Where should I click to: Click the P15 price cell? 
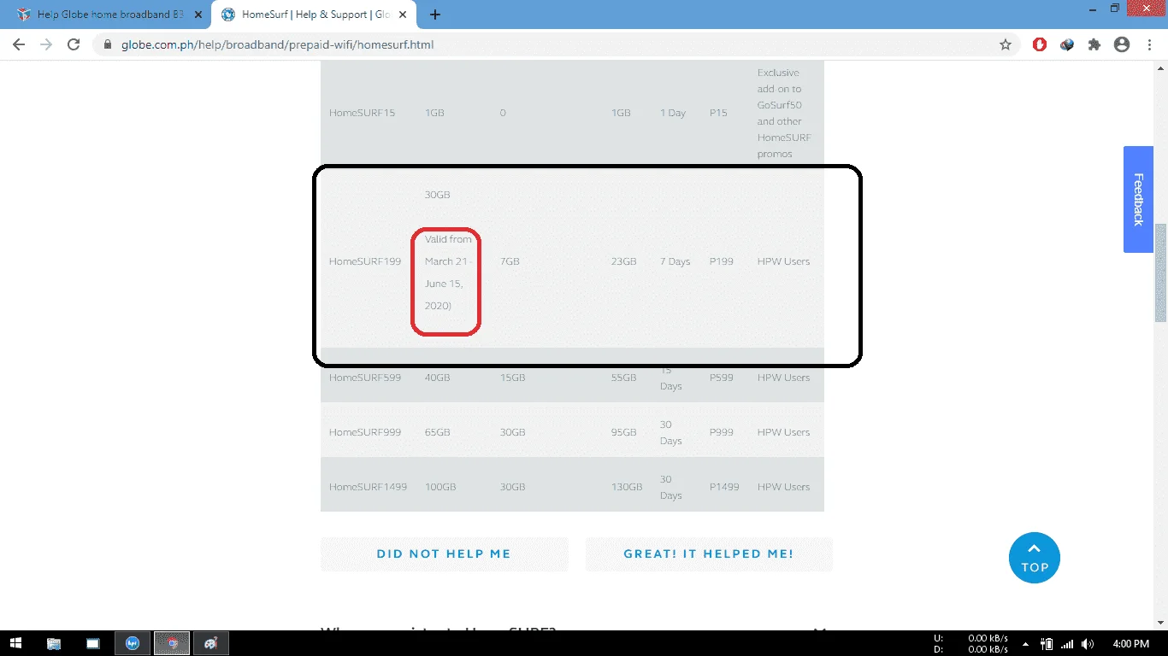pyautogui.click(x=718, y=113)
